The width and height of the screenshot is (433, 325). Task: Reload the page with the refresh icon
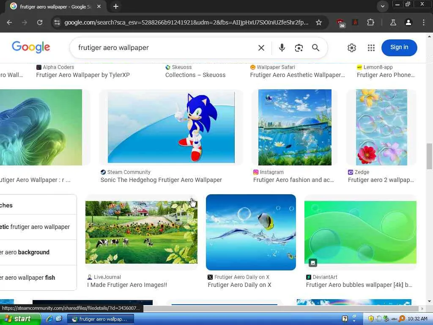point(40,22)
